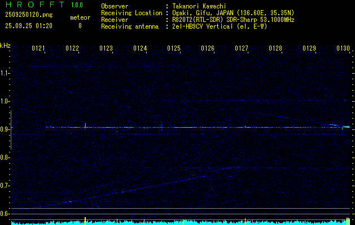The height and width of the screenshot is (225, 355).
Task: Click the meteor label
Action: [x=80, y=17]
